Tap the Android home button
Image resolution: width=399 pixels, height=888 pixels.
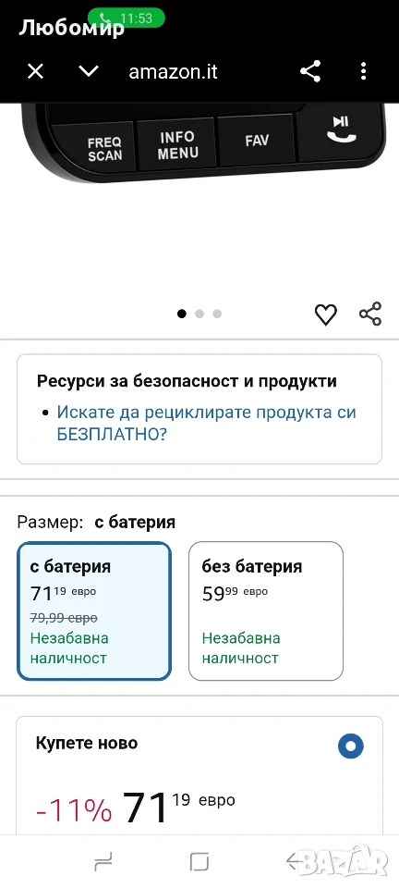coord(199,861)
